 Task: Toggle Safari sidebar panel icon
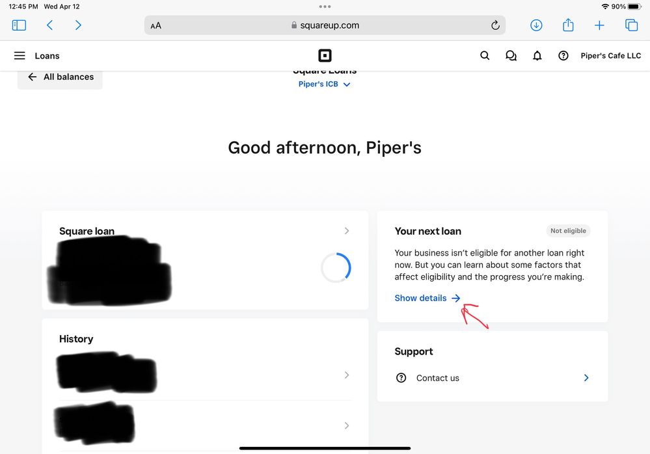[19, 25]
